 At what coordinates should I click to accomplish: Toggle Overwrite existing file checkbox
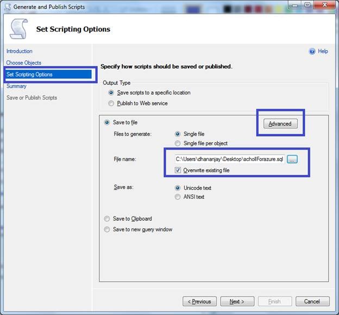[x=178, y=170]
